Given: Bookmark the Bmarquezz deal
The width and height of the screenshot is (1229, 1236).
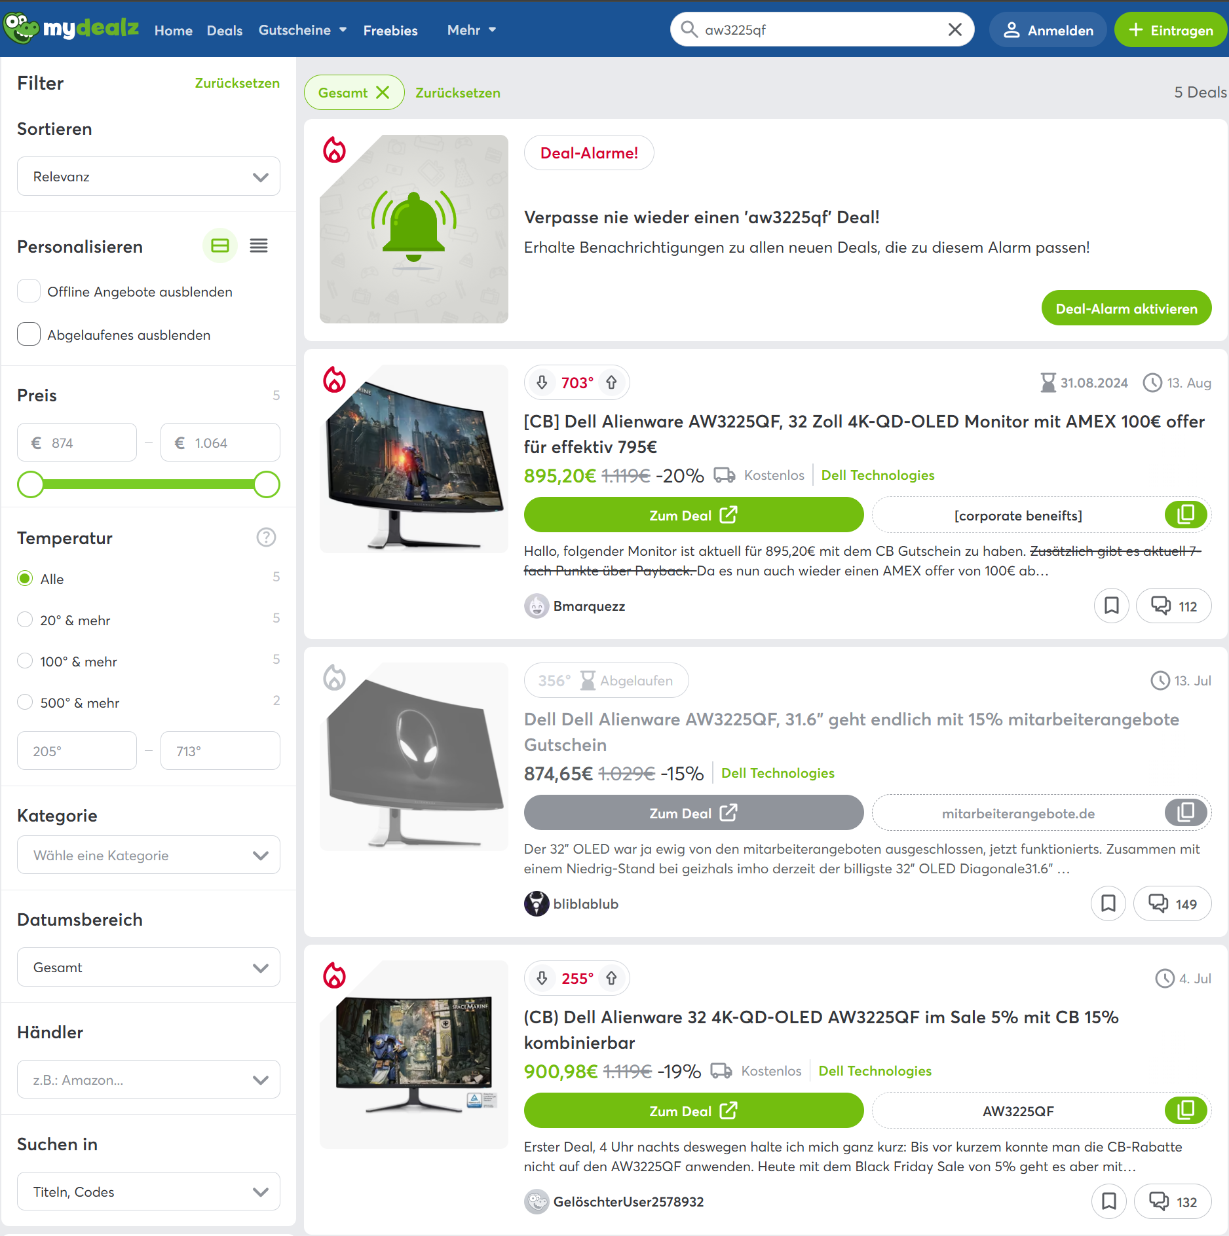Looking at the screenshot, I should (1112, 606).
